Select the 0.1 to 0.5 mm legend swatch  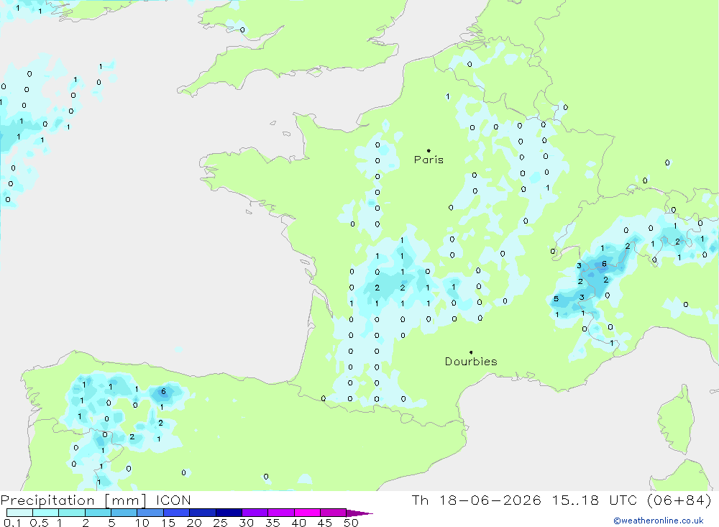point(19,513)
